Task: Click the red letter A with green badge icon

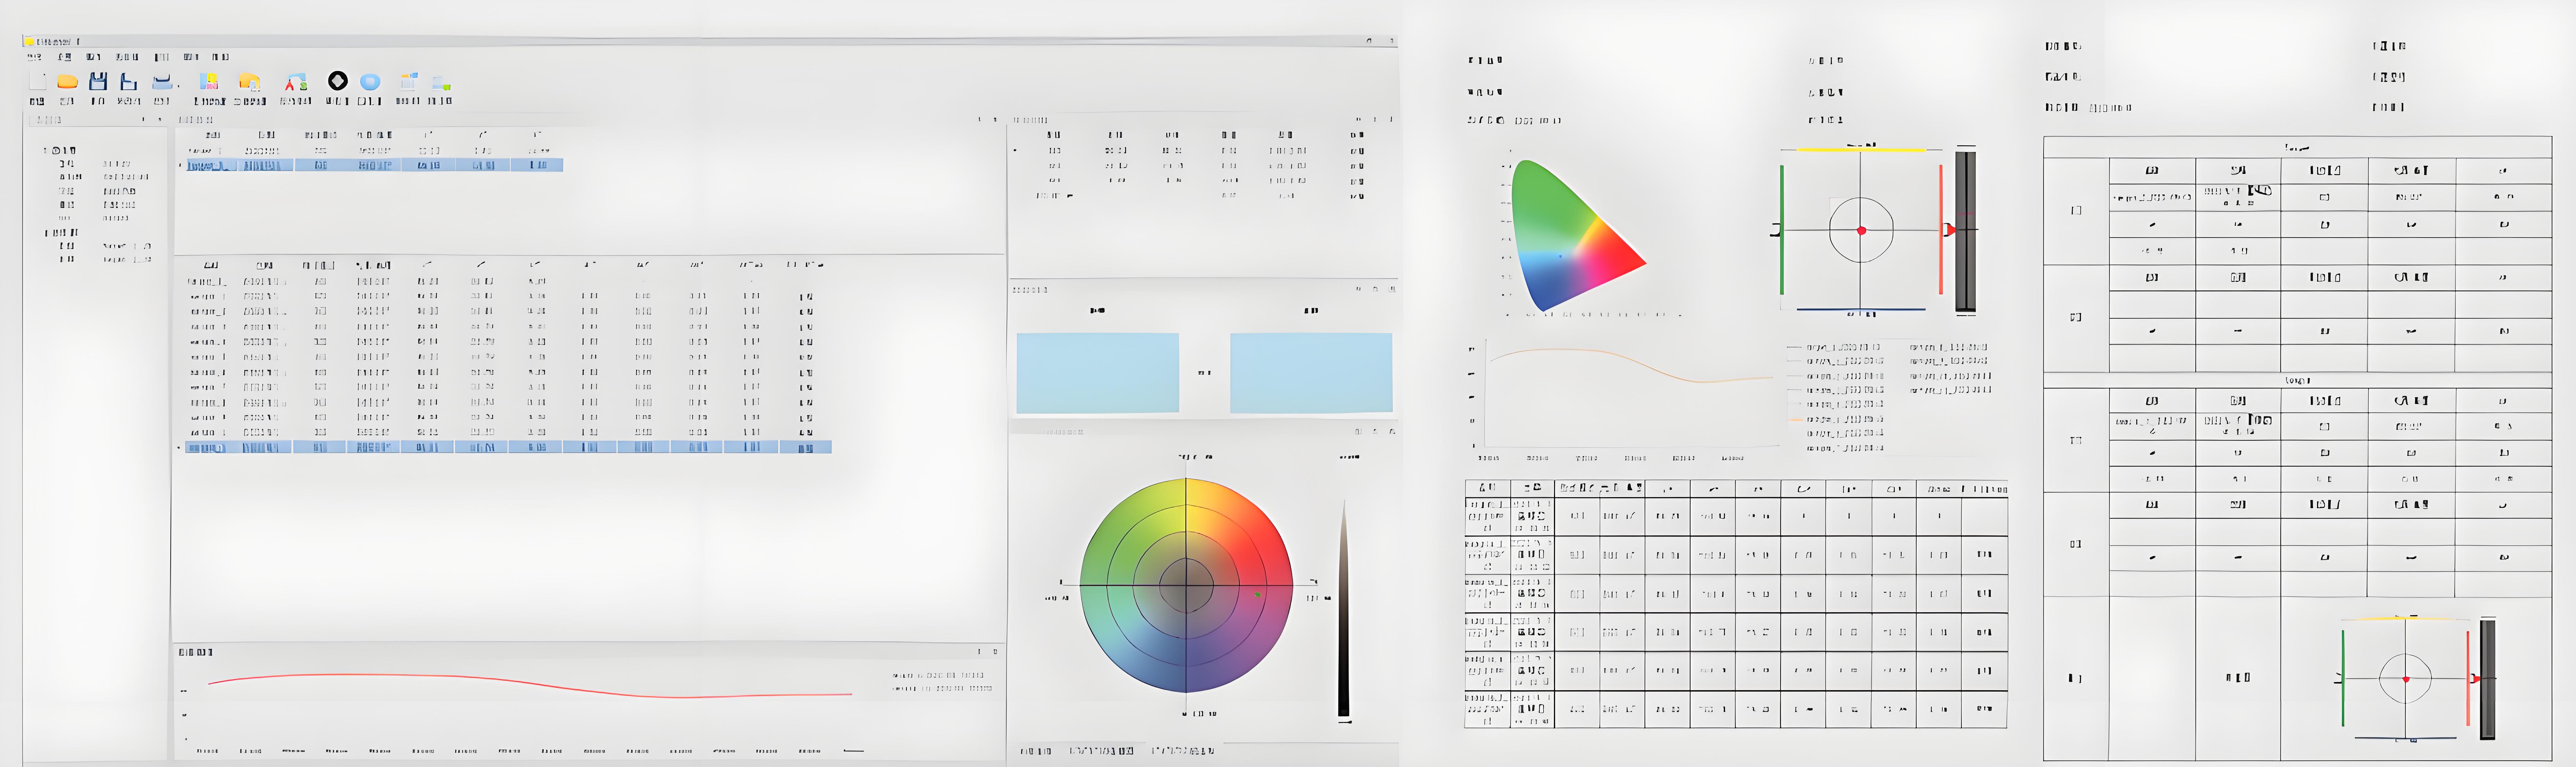Action: click(x=295, y=82)
